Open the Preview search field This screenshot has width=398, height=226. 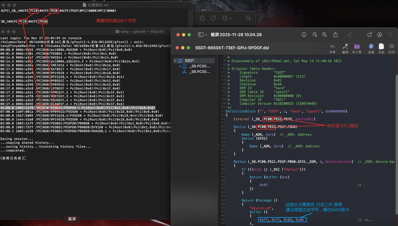pos(390,34)
